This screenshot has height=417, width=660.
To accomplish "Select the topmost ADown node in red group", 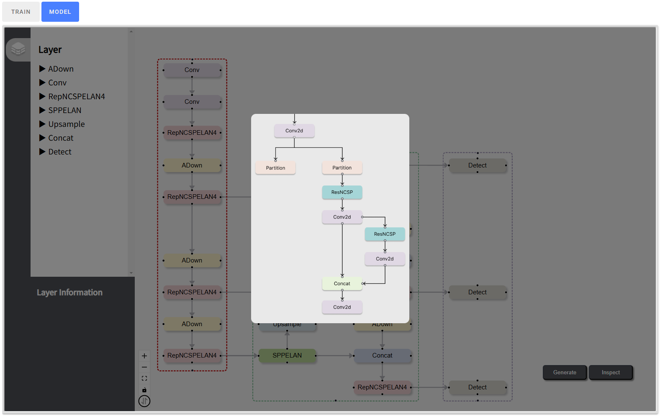I will pos(192,165).
